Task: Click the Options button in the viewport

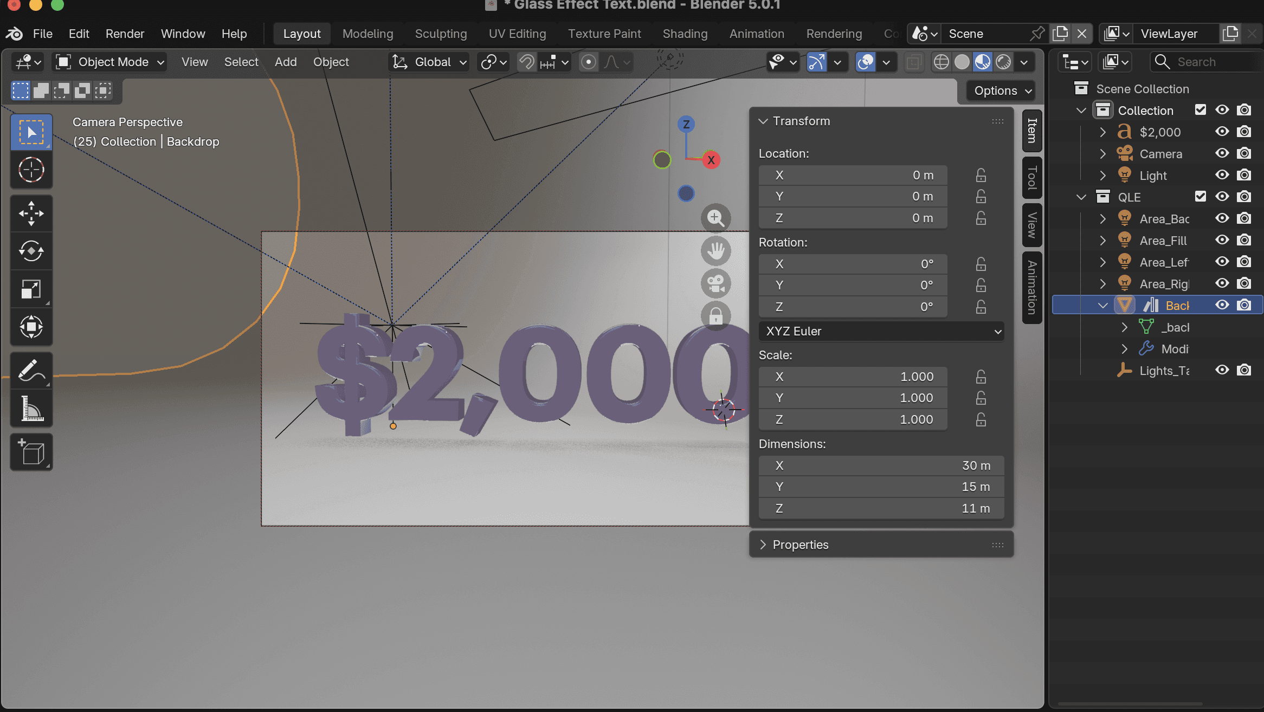Action: coord(1002,90)
